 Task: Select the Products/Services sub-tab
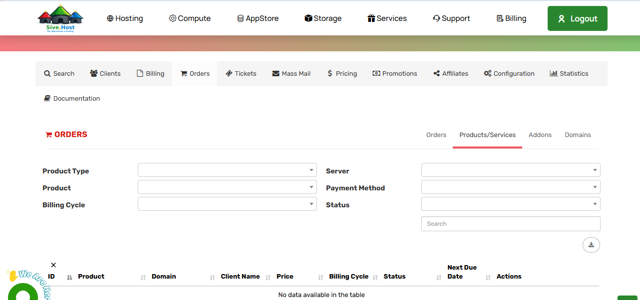487,135
